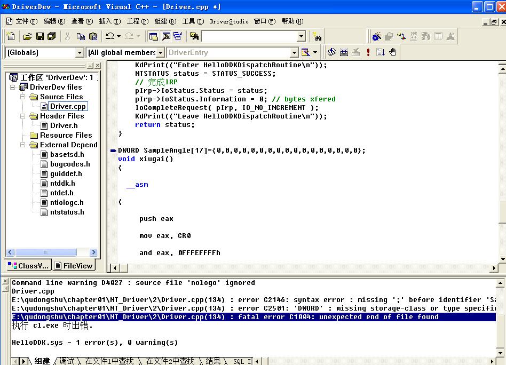
Task: Click the Build icon
Action: click(344, 52)
